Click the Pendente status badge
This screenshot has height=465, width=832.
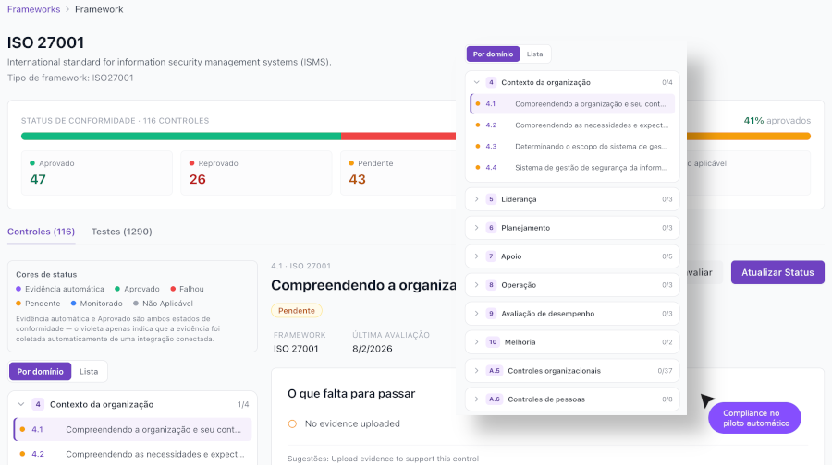[297, 310]
